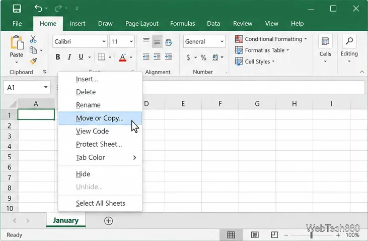Choose Rename in context menu
368x241 pixels.
click(x=100, y=105)
